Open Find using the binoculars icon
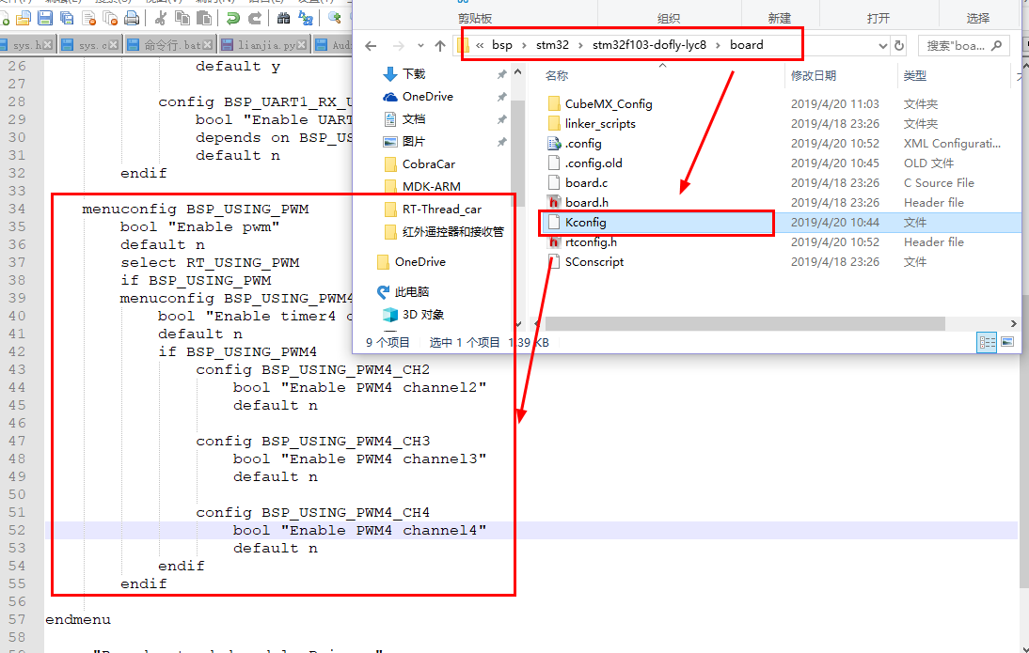This screenshot has height=653, width=1029. 283,17
